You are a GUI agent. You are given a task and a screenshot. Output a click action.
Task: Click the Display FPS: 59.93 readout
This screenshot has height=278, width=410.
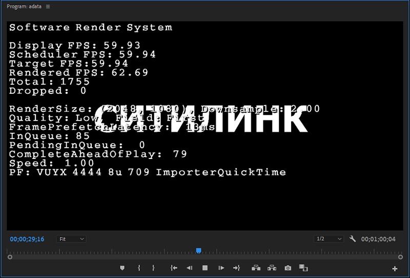75,46
